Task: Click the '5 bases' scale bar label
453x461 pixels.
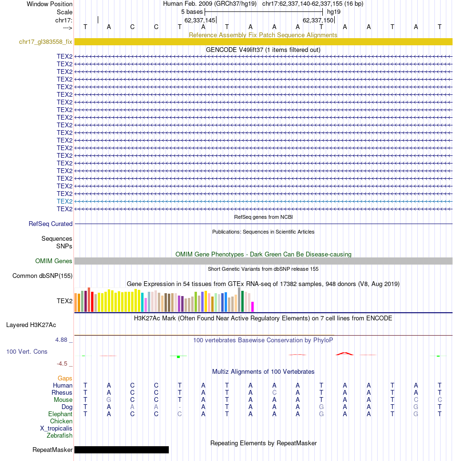Action: pos(192,12)
